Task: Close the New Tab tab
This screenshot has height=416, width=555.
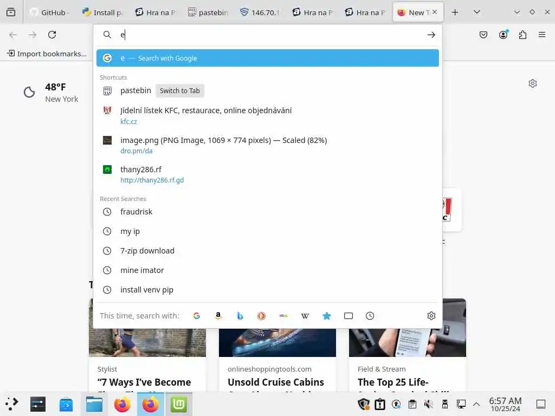Action: tap(435, 12)
